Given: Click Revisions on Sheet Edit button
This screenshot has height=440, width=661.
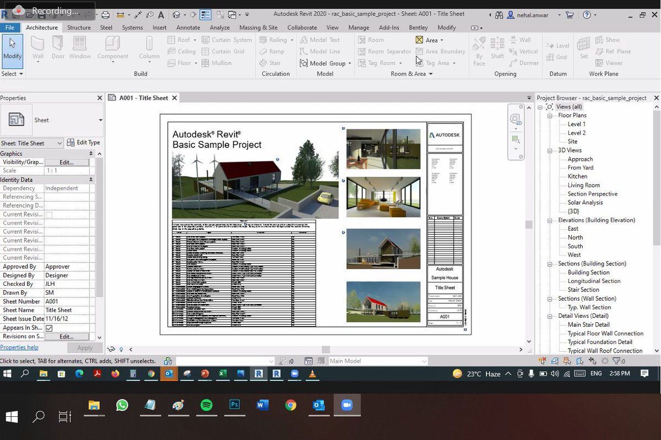Looking at the screenshot, I should coord(67,336).
